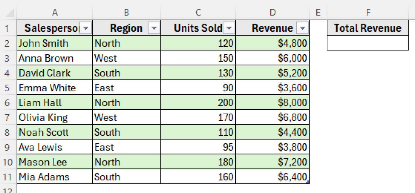Open the Region column filter dropdown
This screenshot has height=193, width=415.
154,28
